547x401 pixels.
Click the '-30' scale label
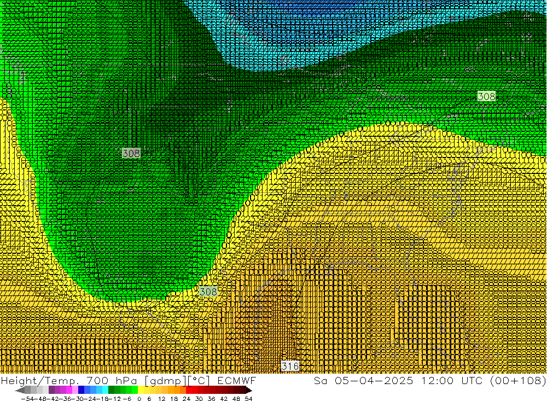pos(78,399)
